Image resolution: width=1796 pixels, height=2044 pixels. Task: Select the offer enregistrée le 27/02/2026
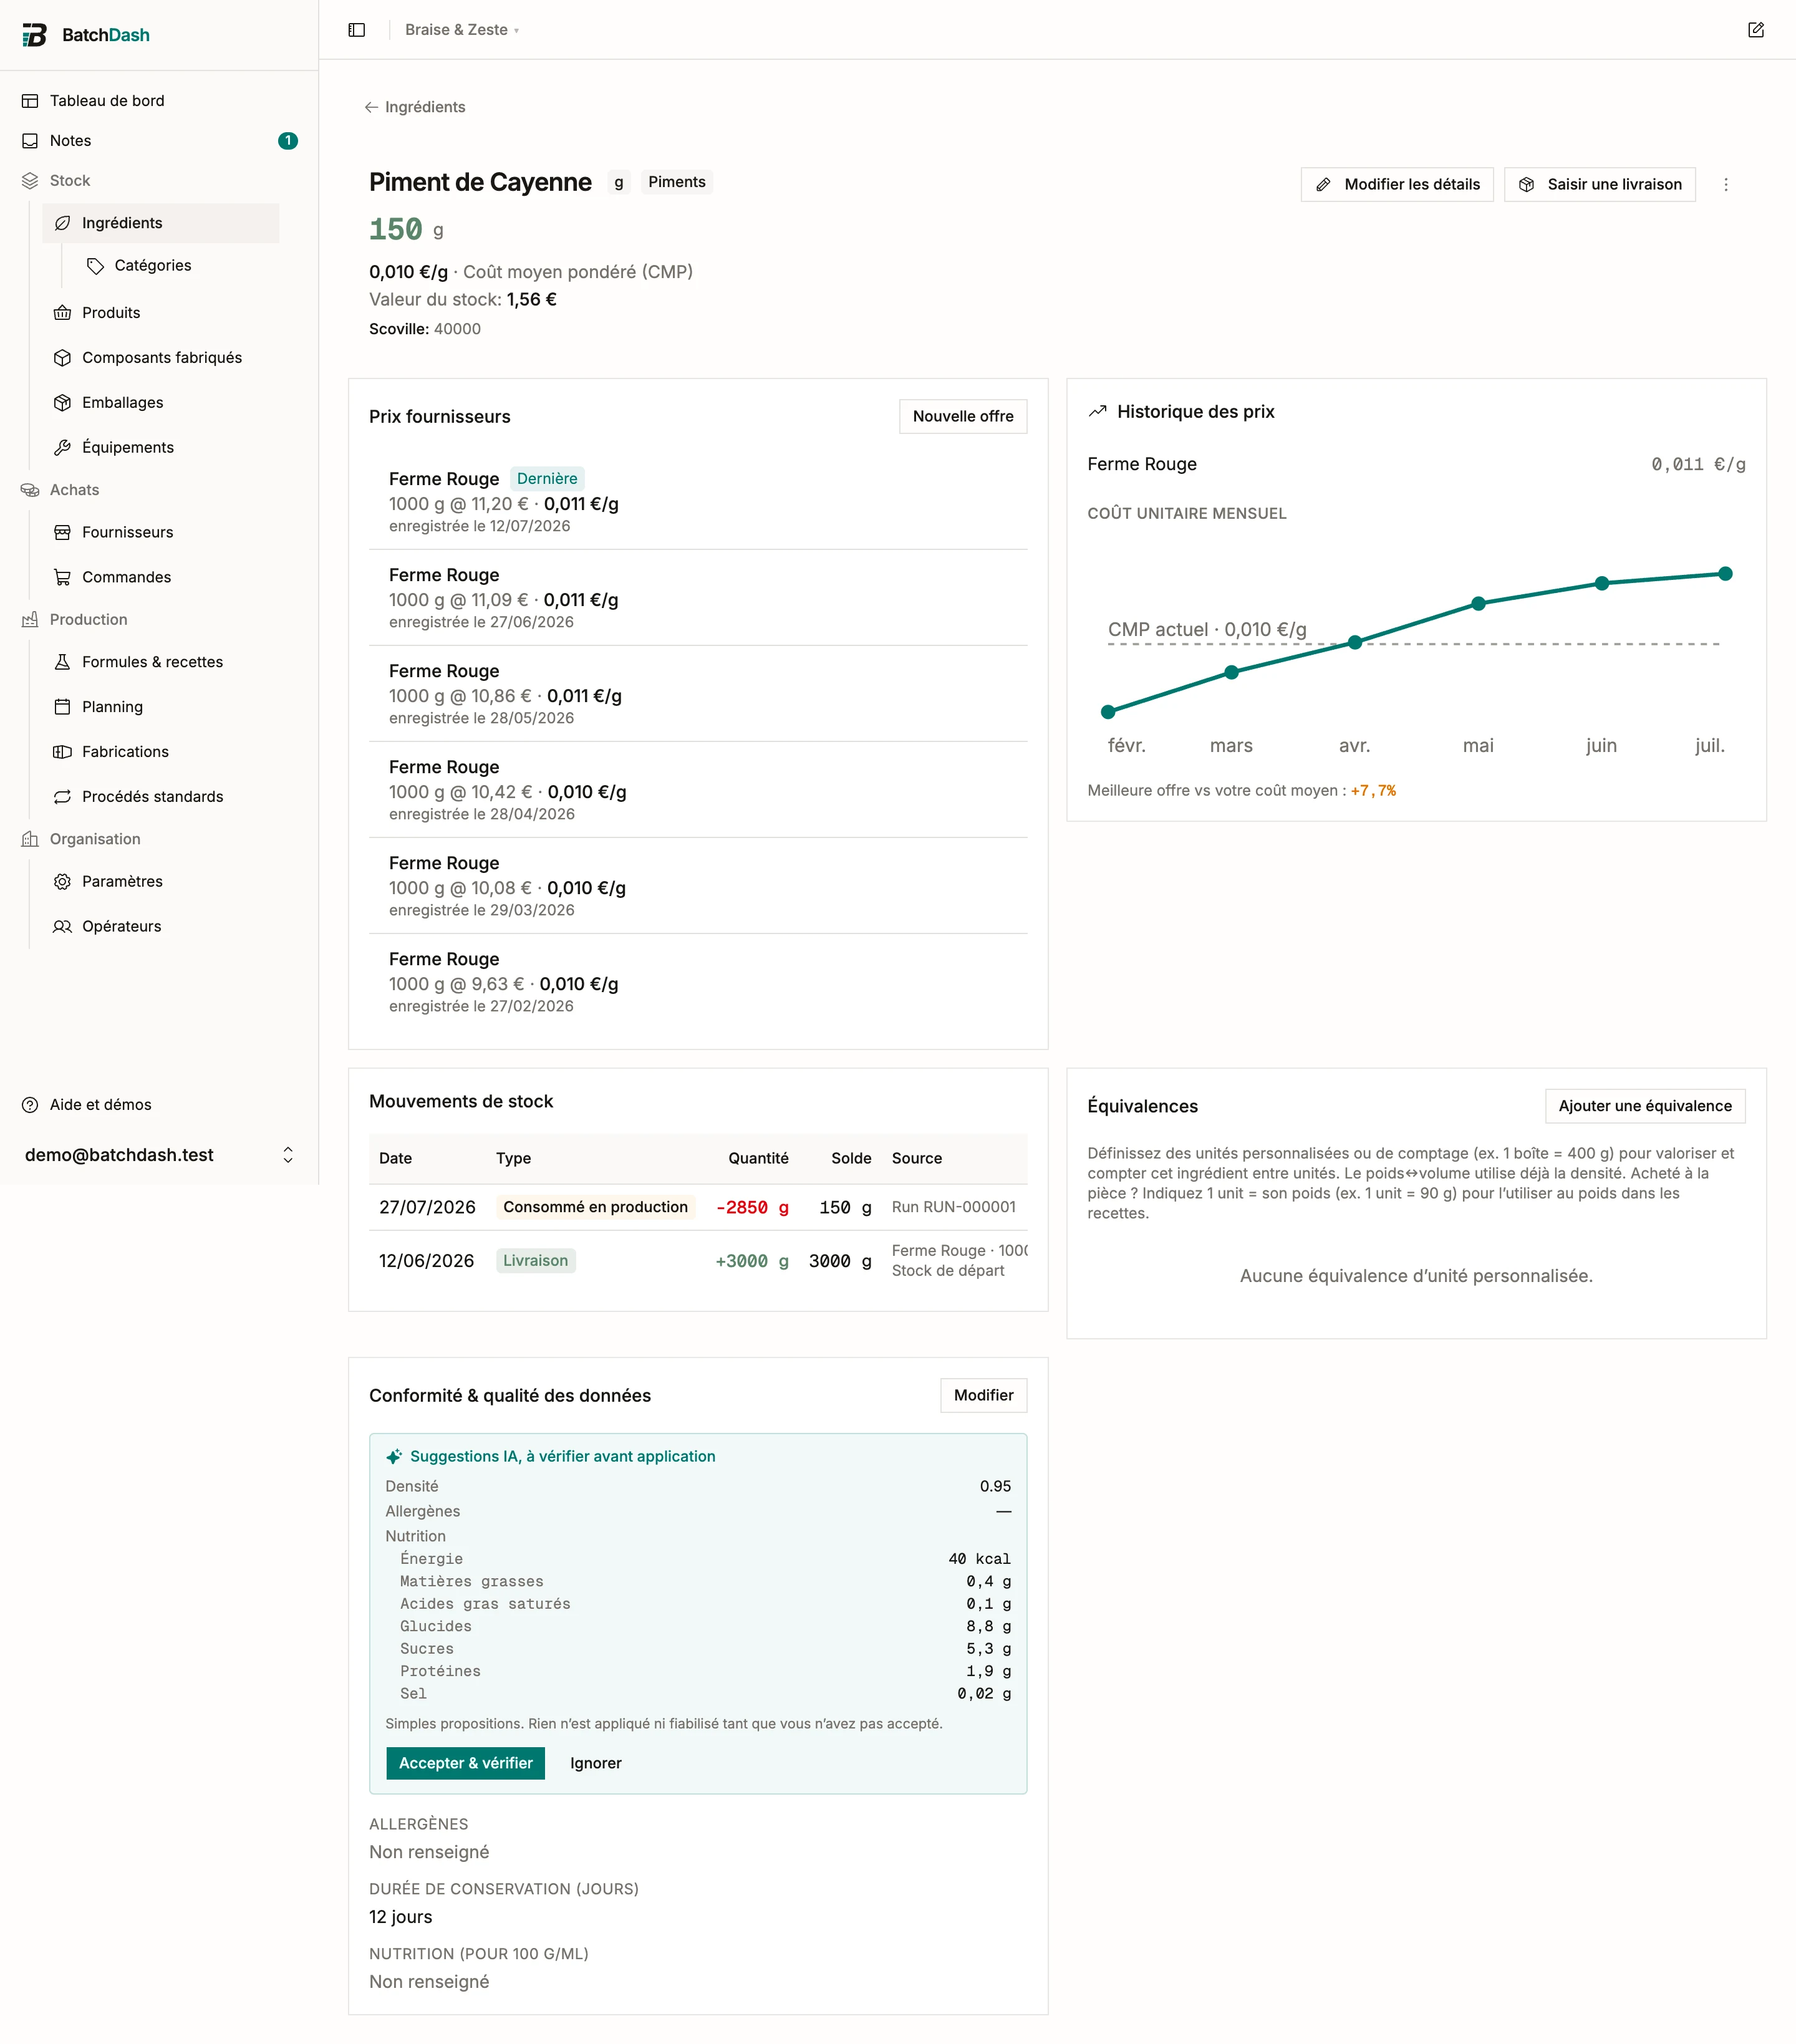(698, 982)
